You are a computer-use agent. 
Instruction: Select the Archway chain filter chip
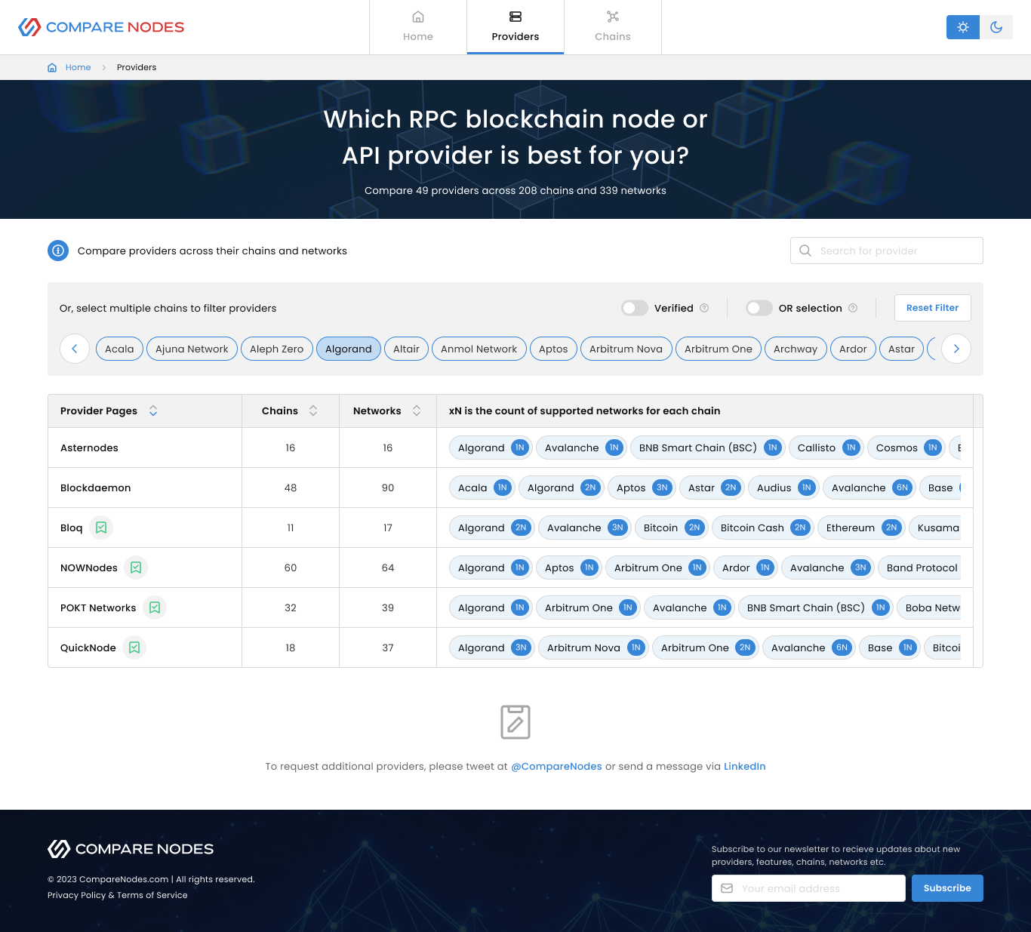(x=796, y=349)
